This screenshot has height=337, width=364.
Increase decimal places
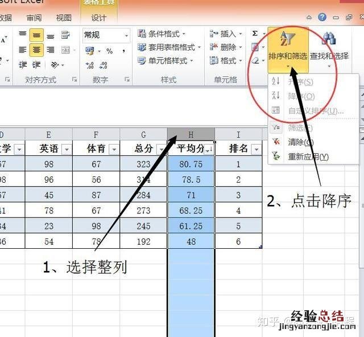[90, 65]
